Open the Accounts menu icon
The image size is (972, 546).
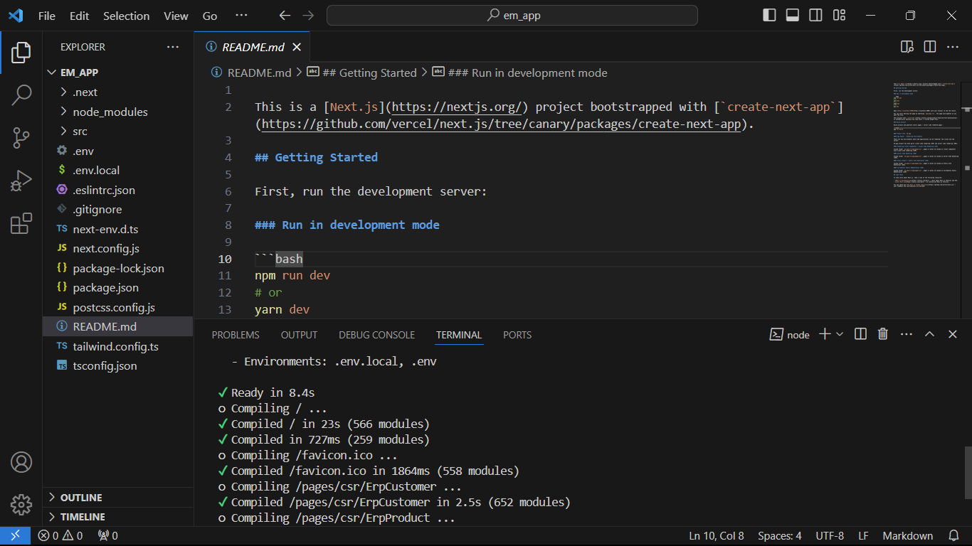tap(21, 462)
